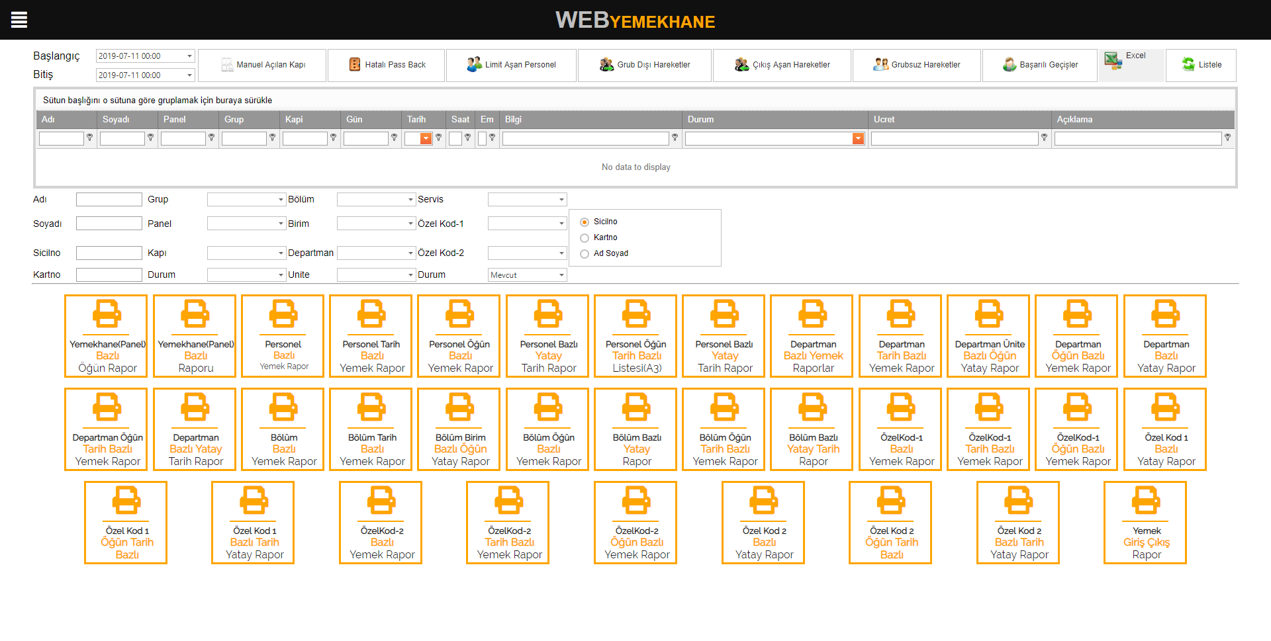Click the Listele button
The height and width of the screenshot is (641, 1271).
pyautogui.click(x=1201, y=65)
